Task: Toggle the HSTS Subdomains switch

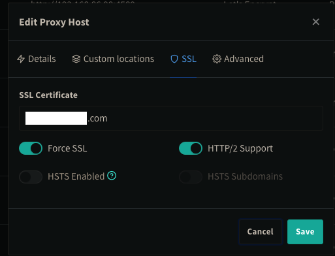Action: [x=191, y=177]
